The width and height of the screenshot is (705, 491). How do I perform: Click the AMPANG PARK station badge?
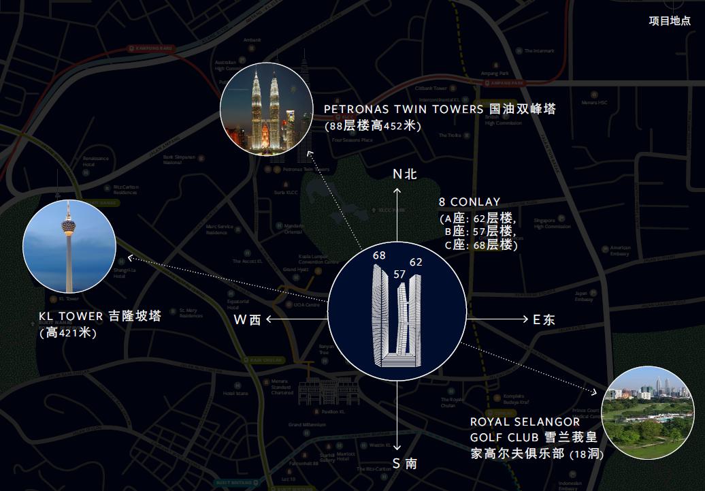point(504,83)
